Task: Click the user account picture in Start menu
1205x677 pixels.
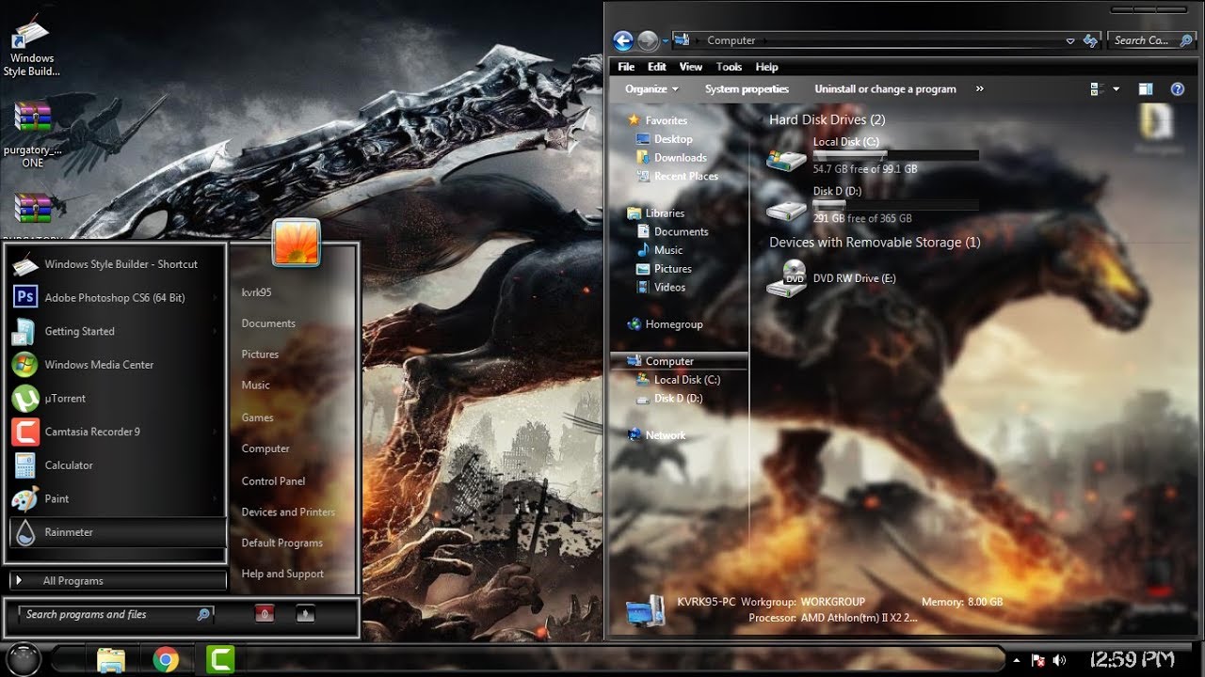Action: coord(296,243)
